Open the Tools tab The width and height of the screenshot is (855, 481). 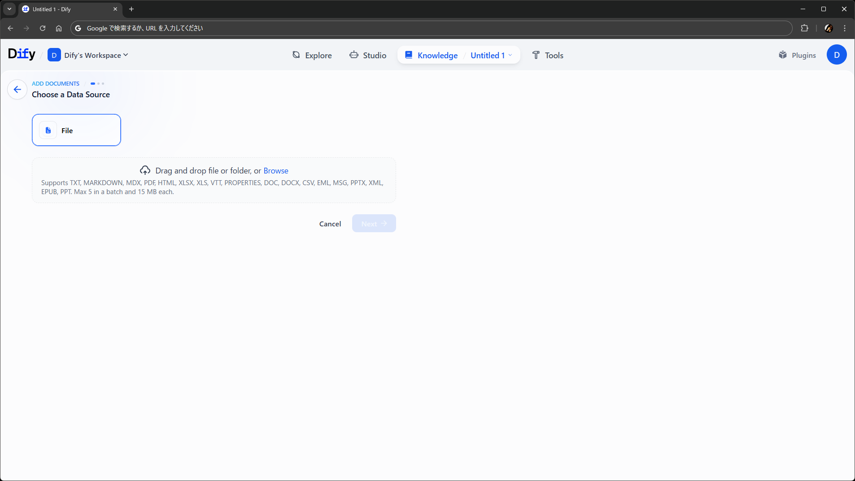(548, 55)
